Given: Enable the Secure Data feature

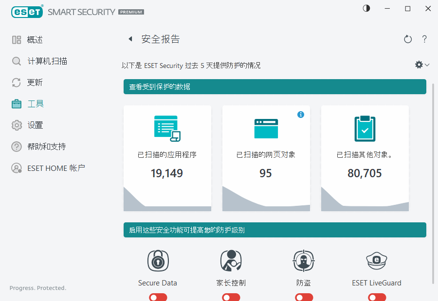Looking at the screenshot, I should [158, 297].
